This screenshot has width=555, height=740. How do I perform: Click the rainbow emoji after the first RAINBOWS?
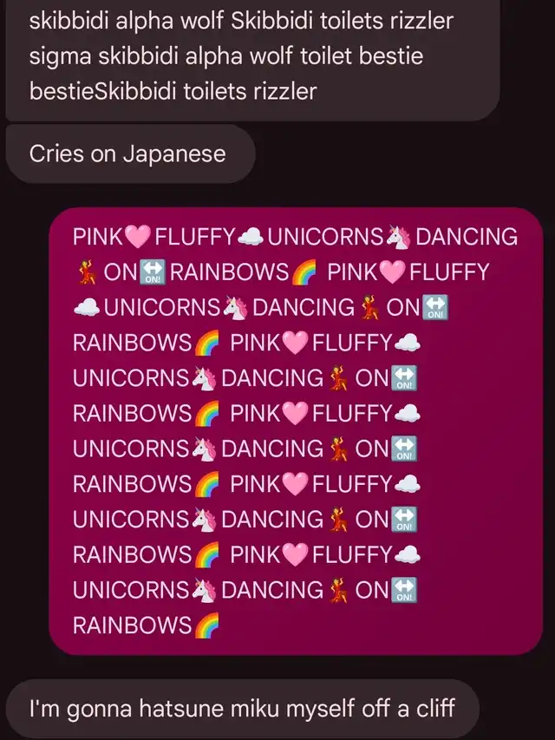304,272
